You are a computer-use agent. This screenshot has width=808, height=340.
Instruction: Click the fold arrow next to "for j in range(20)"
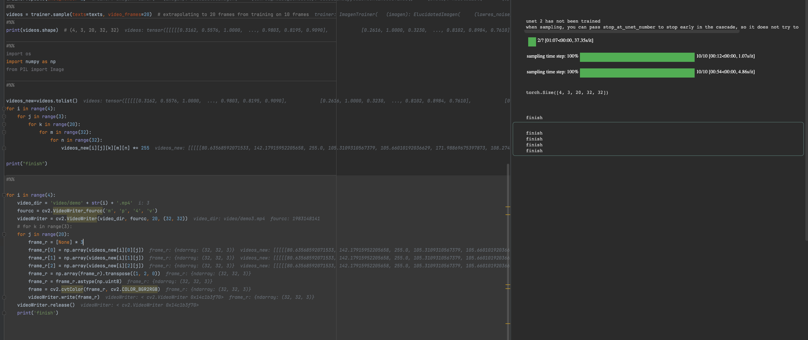(x=4, y=234)
